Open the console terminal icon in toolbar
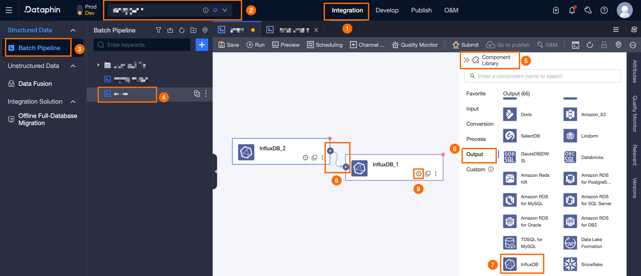The width and height of the screenshot is (641, 276). point(576,45)
